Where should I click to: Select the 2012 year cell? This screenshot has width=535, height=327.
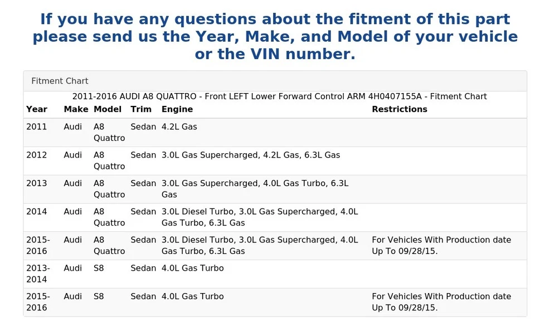click(37, 155)
